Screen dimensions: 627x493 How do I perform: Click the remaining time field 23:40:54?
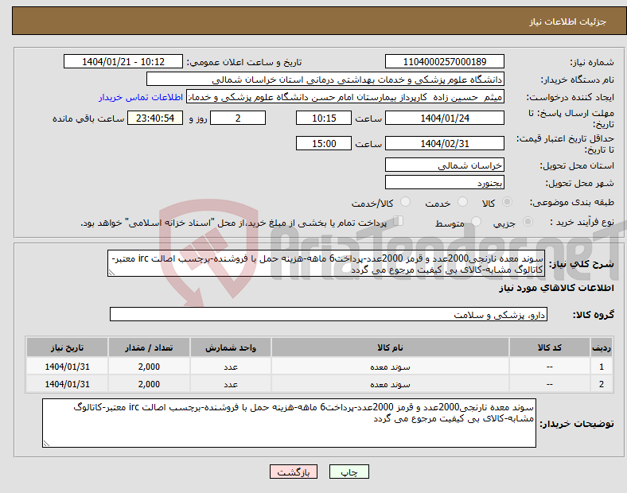point(155,118)
